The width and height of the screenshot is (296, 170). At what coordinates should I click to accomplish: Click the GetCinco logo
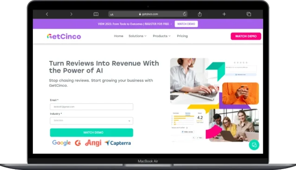[64, 36]
